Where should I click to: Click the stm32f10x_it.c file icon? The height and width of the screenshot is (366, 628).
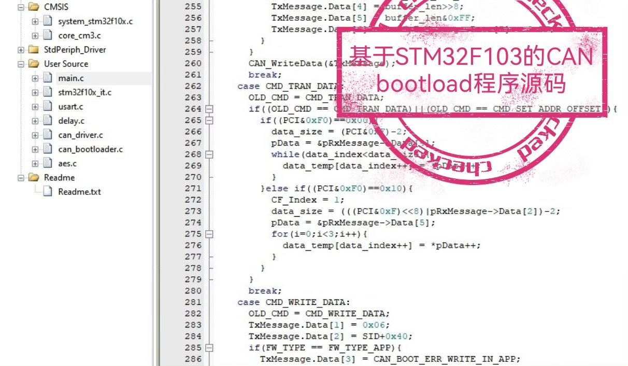[x=48, y=92]
